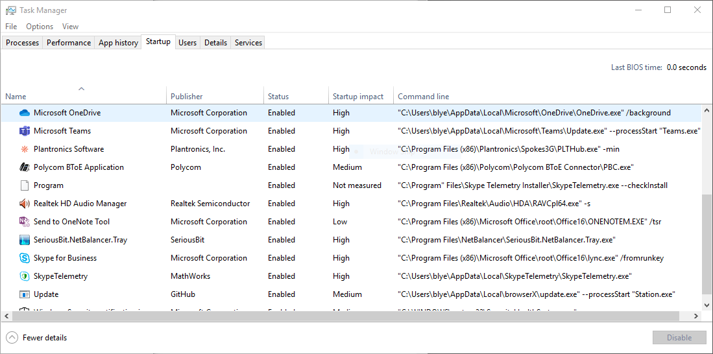
Task: Click the SeriousBit publisher cell
Action: [186, 240]
